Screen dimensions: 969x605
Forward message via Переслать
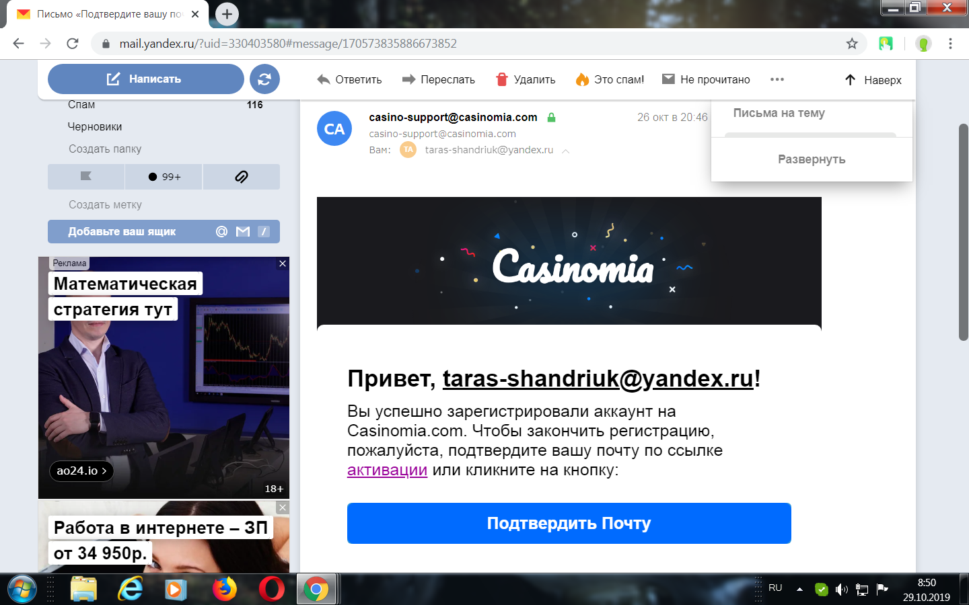439,79
